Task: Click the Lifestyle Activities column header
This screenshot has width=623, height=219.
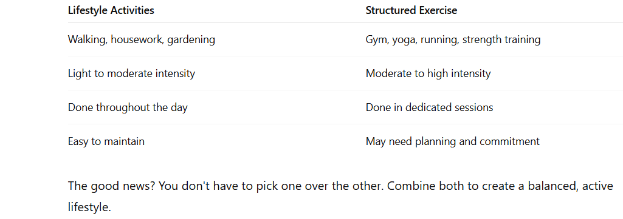Action: (111, 10)
